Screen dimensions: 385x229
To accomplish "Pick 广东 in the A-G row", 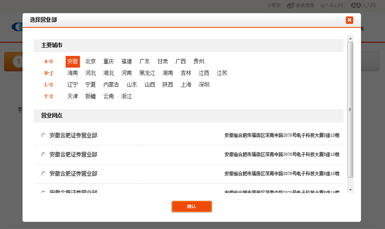I will [144, 62].
